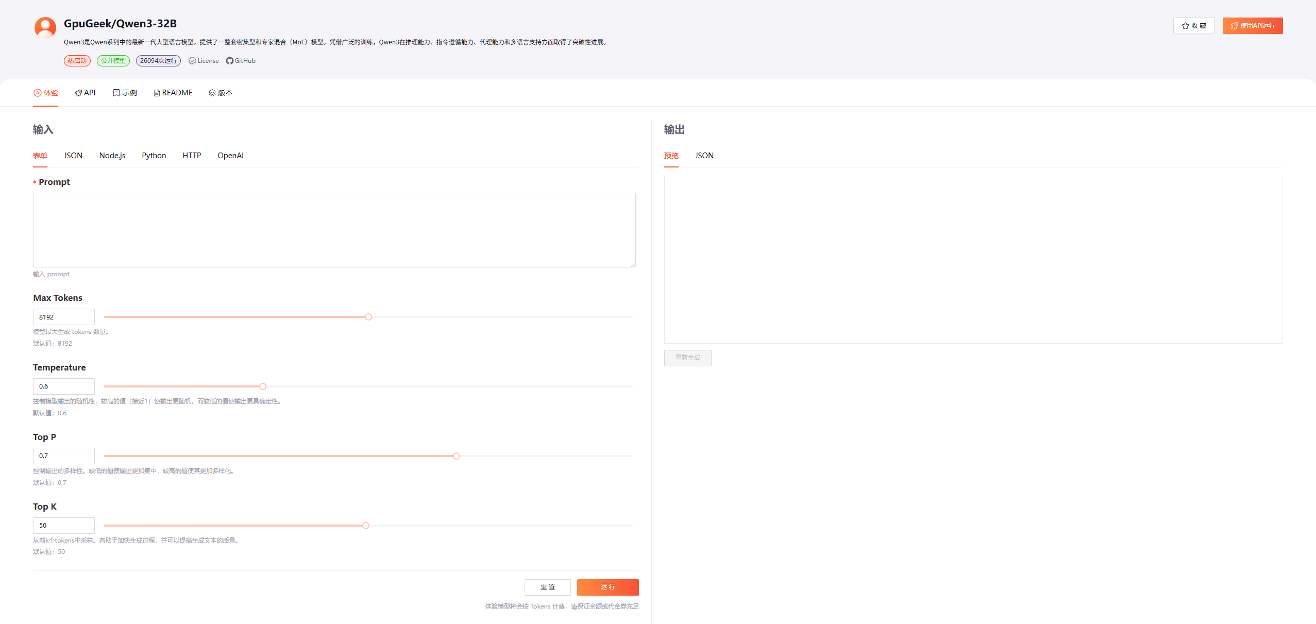Select the OpenAI input tab
Image resolution: width=1316 pixels, height=624 pixels.
(x=230, y=156)
